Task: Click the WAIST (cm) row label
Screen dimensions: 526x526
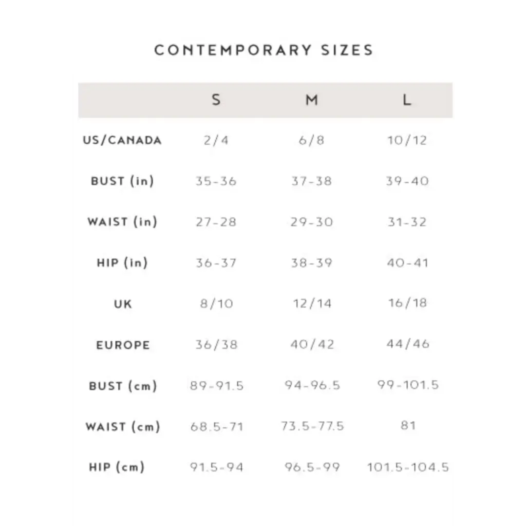Action: click(123, 427)
